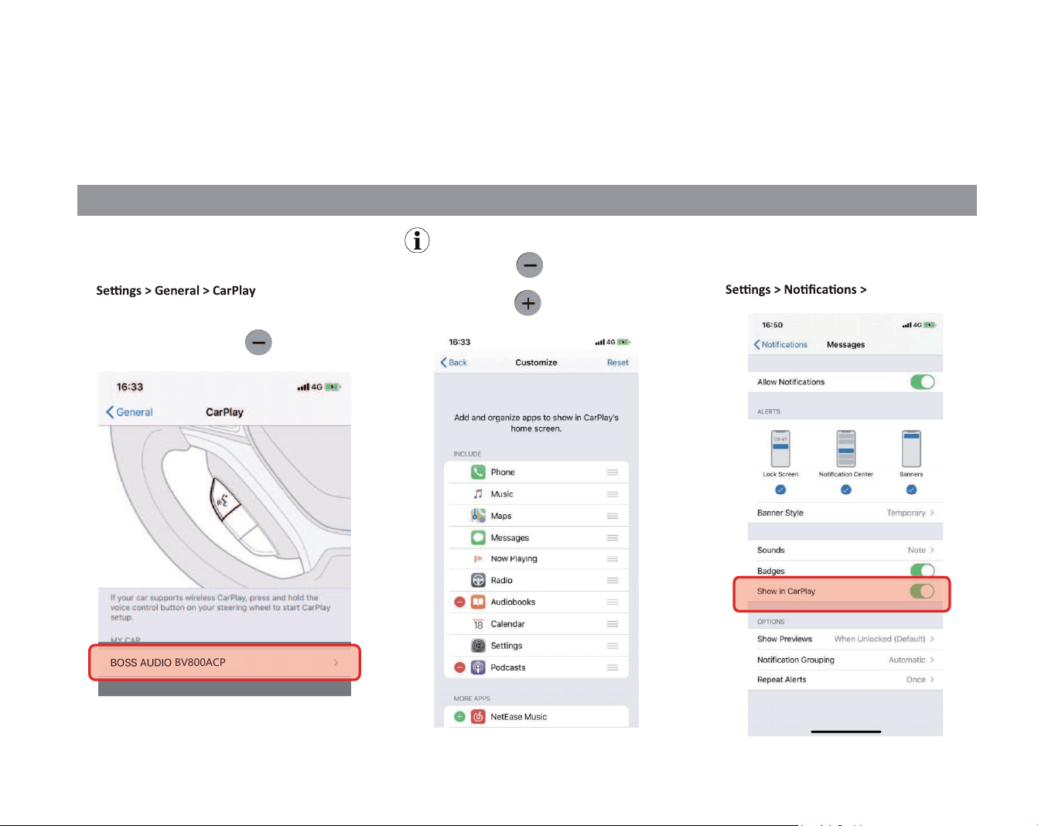The width and height of the screenshot is (1038, 826).
Task: Grab the reorder handle on Calendar row
Action: click(613, 623)
